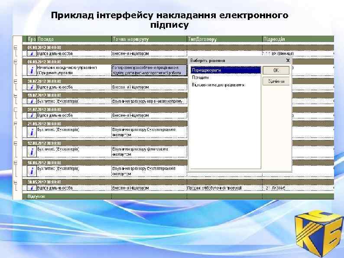Click Внесення ініціатором under 30.05.2012

coord(149,188)
